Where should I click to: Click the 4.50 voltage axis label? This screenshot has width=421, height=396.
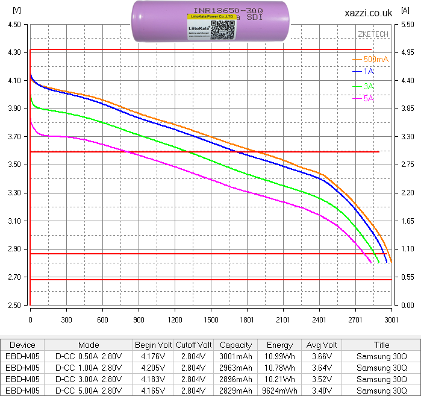click(14, 25)
